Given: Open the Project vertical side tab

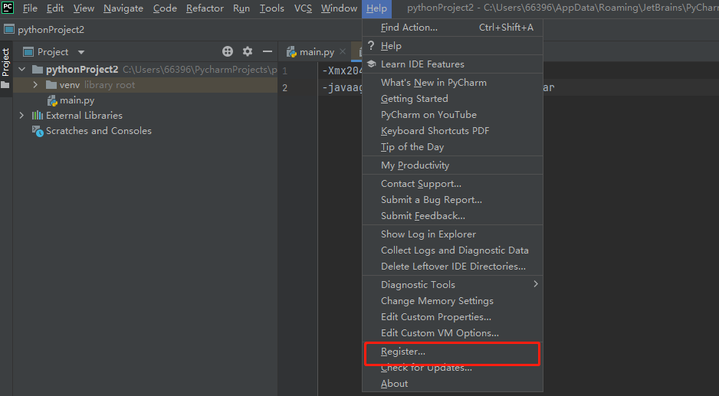Looking at the screenshot, I should tap(6, 63).
